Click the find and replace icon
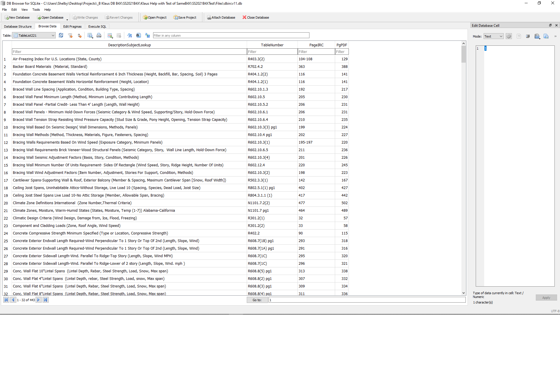This screenshot has width=560, height=390. (x=148, y=36)
